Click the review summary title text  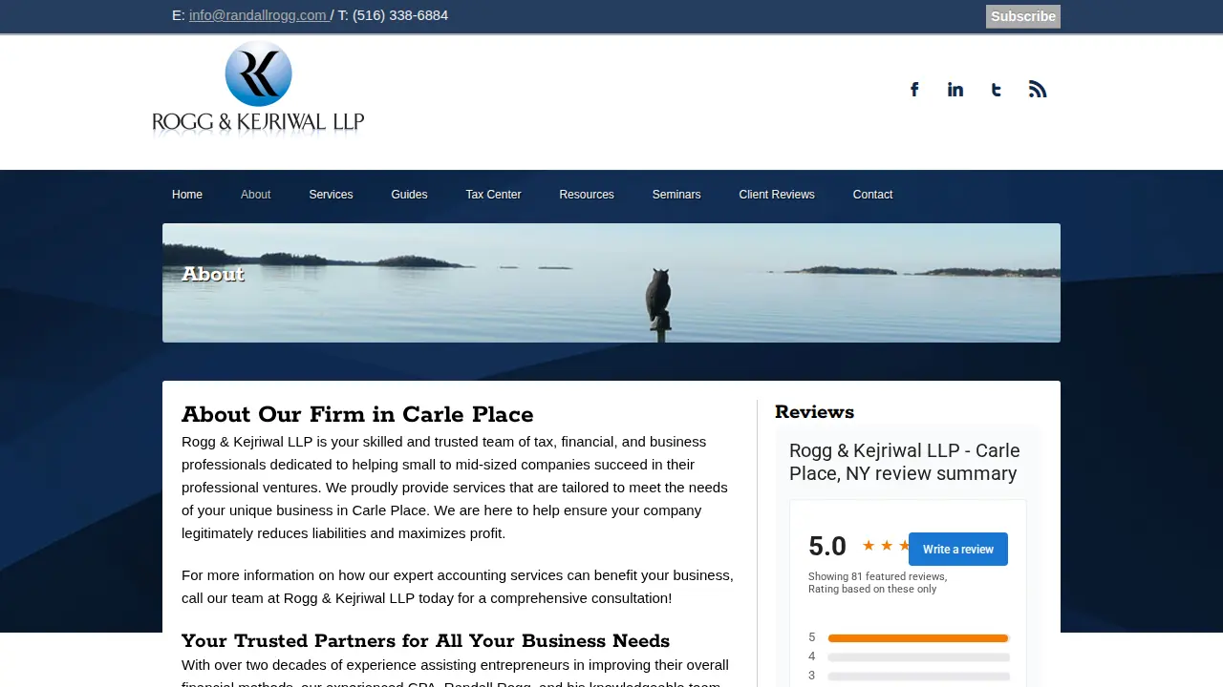[905, 462]
